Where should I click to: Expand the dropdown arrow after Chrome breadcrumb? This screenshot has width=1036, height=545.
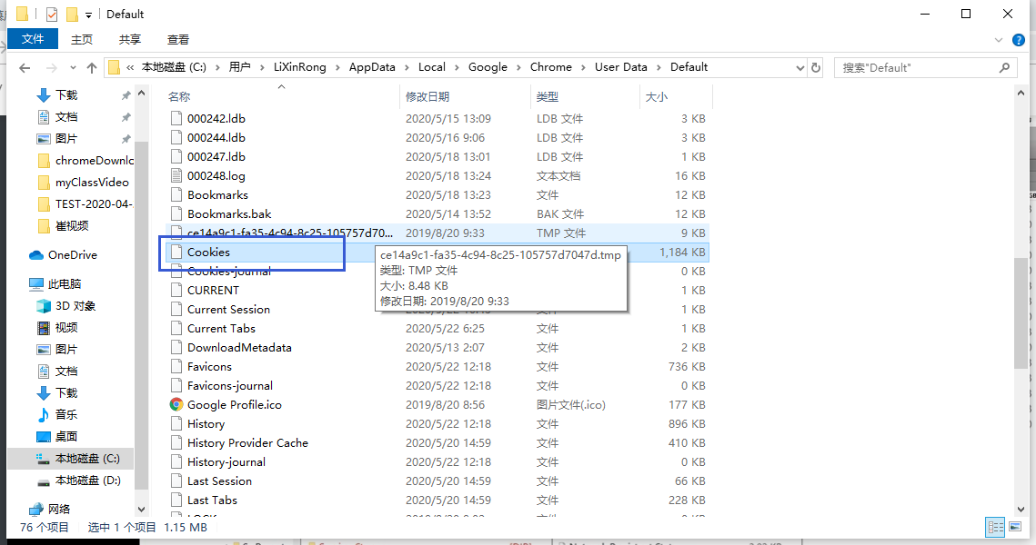[583, 67]
